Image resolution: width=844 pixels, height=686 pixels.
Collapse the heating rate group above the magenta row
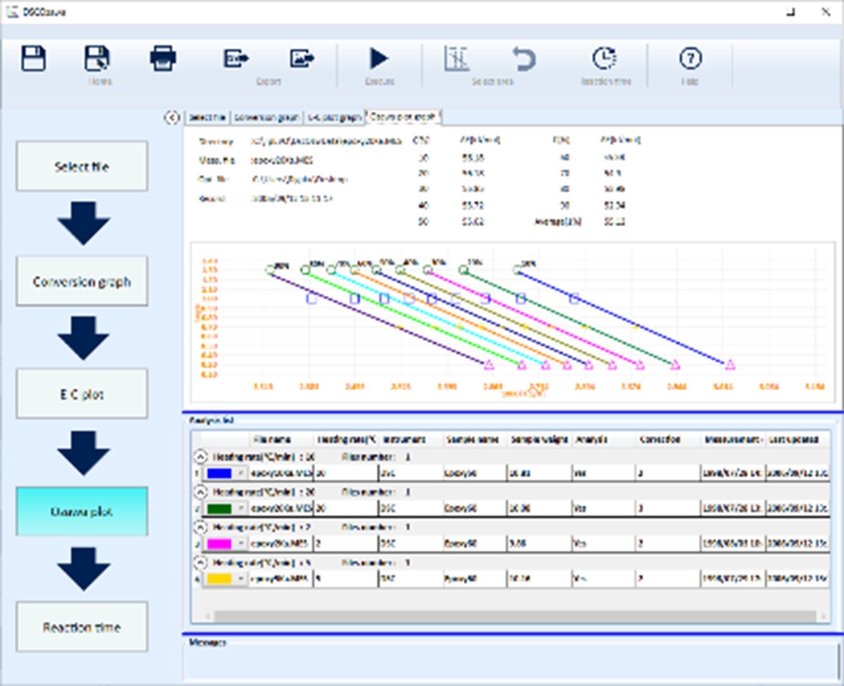coord(200,527)
